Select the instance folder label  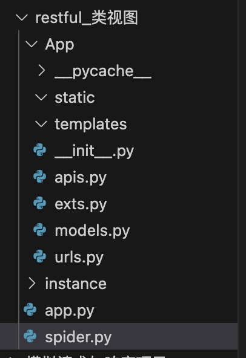tap(76, 284)
